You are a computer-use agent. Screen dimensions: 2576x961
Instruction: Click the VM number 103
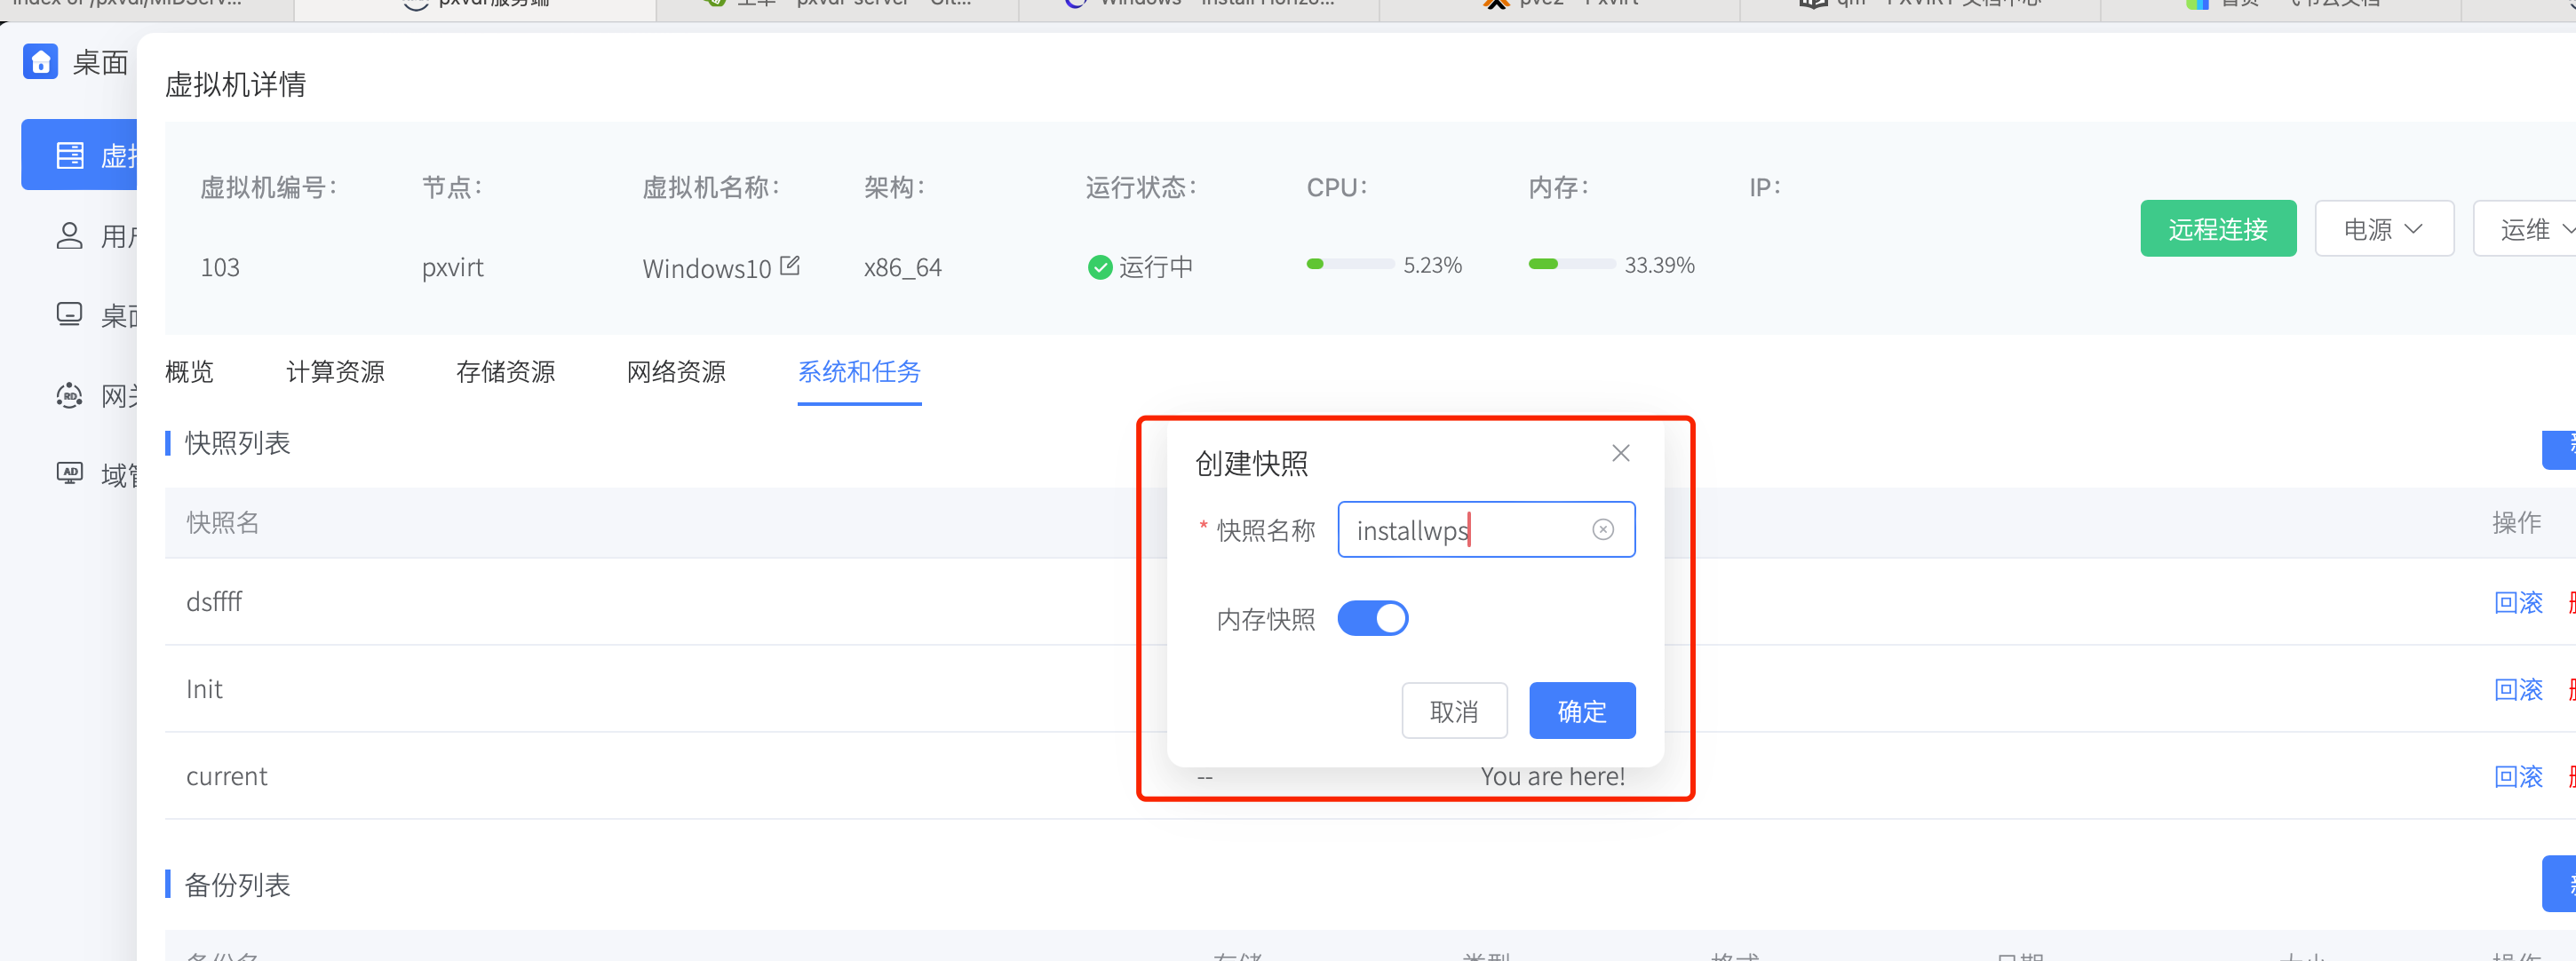(220, 267)
